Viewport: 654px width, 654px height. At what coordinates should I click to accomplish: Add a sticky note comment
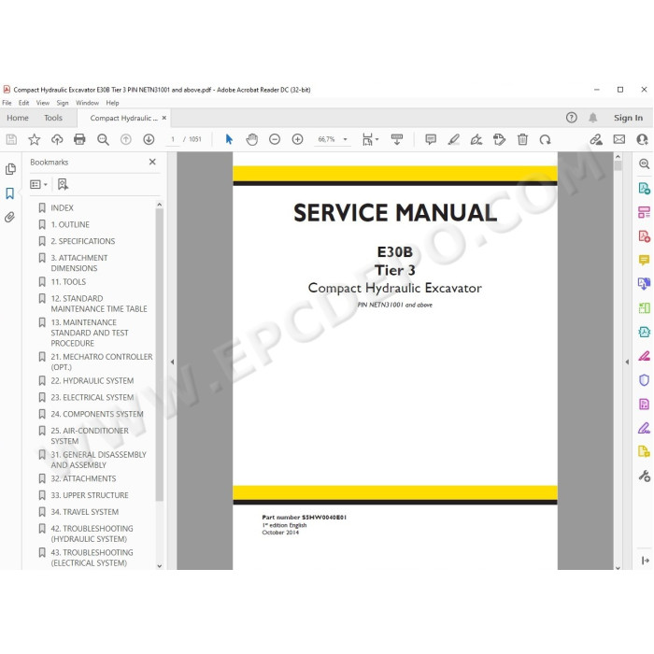click(431, 139)
